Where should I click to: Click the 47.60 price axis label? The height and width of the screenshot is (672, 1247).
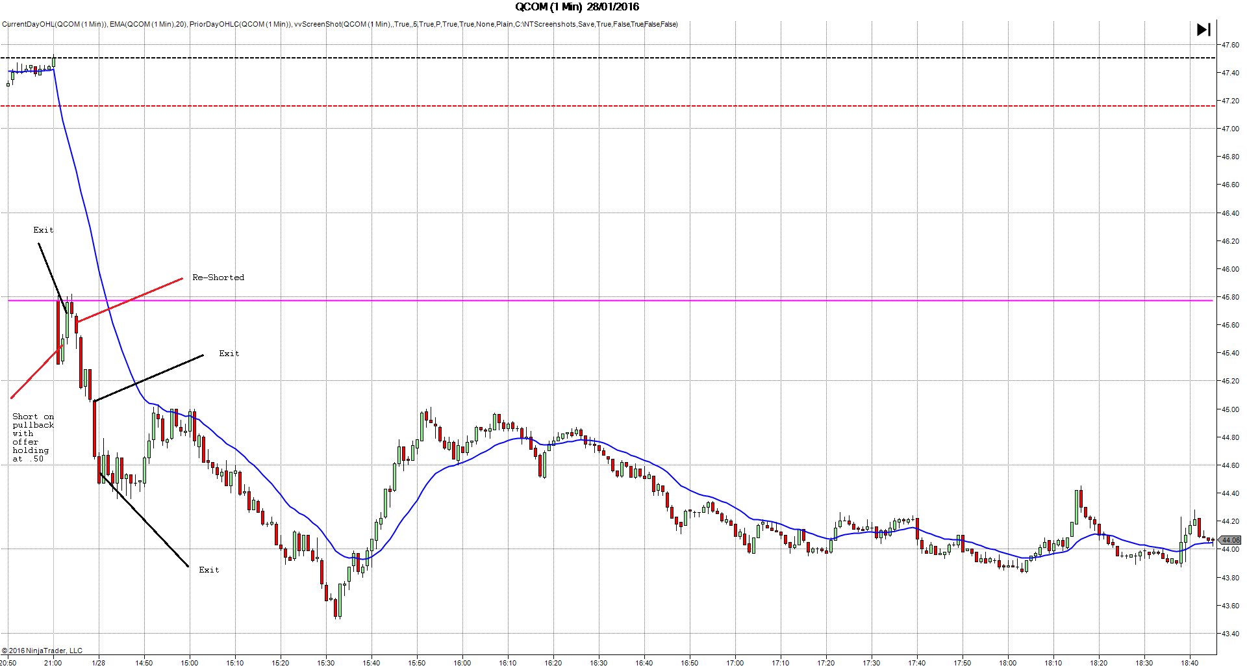pos(1230,45)
